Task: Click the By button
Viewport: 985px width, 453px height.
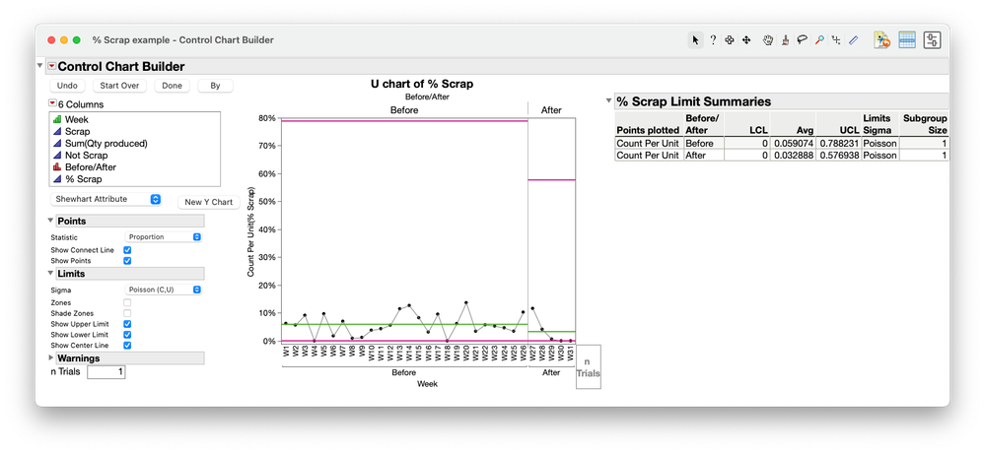Action: pyautogui.click(x=216, y=86)
